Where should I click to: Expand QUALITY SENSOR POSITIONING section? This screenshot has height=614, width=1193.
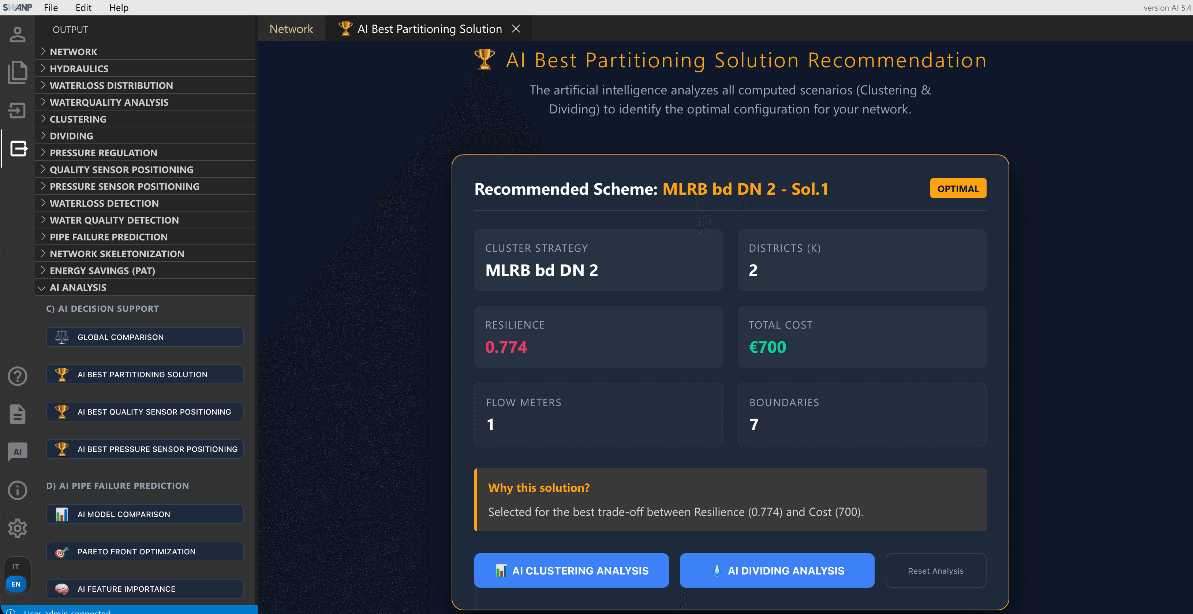pos(145,169)
